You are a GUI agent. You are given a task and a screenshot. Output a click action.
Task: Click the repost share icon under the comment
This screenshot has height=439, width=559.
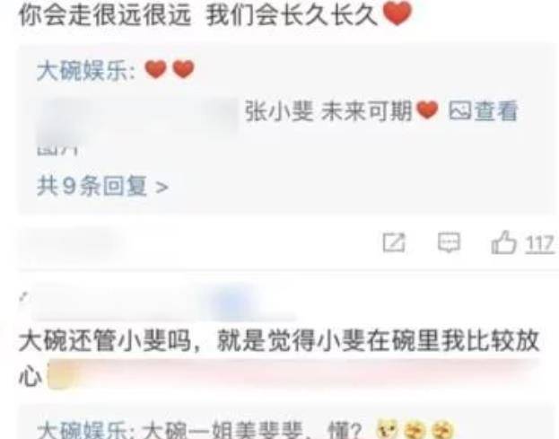394,242
